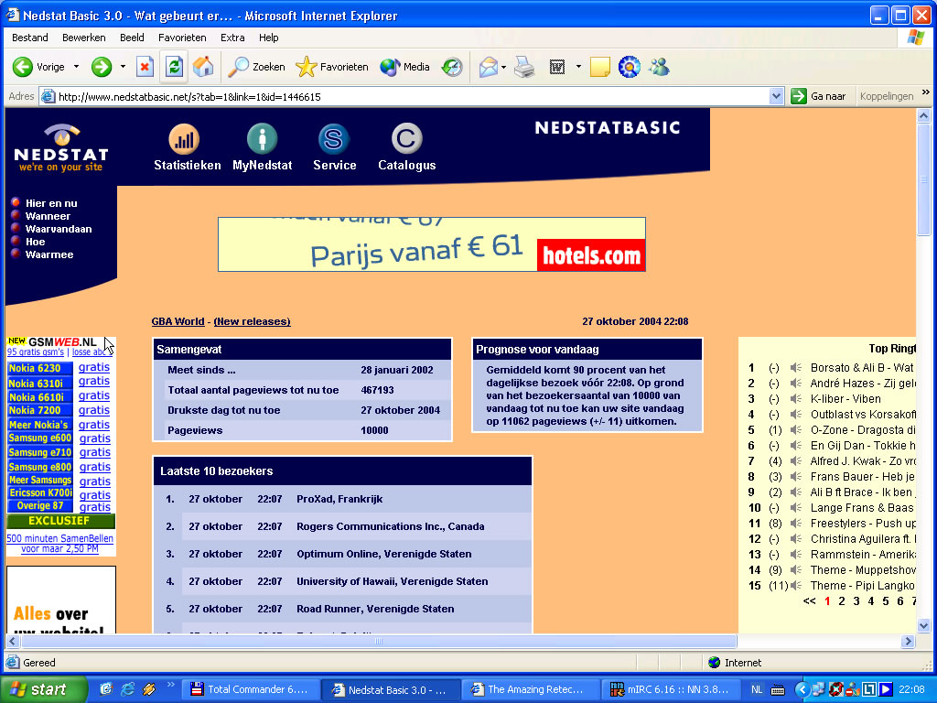
Task: Open the Bewerken menu
Action: click(83, 38)
